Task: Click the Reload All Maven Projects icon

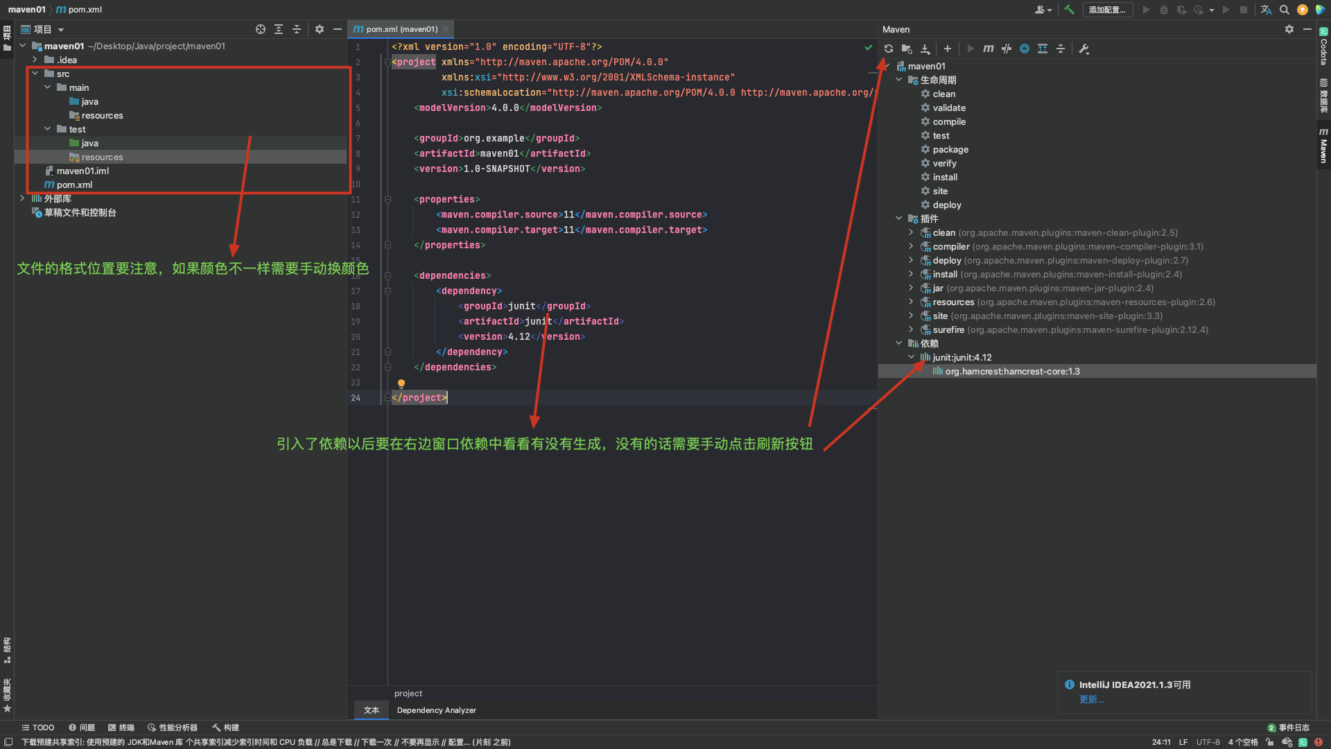Action: (889, 49)
